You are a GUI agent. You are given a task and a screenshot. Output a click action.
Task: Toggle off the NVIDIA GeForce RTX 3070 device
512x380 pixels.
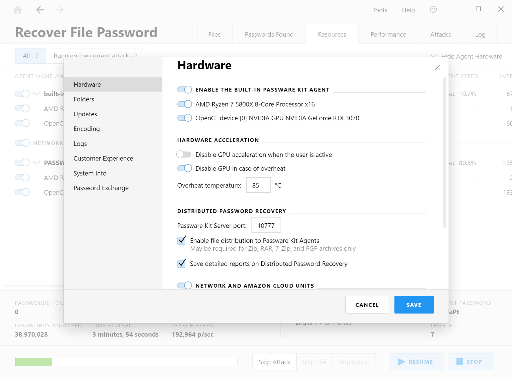[x=184, y=118]
